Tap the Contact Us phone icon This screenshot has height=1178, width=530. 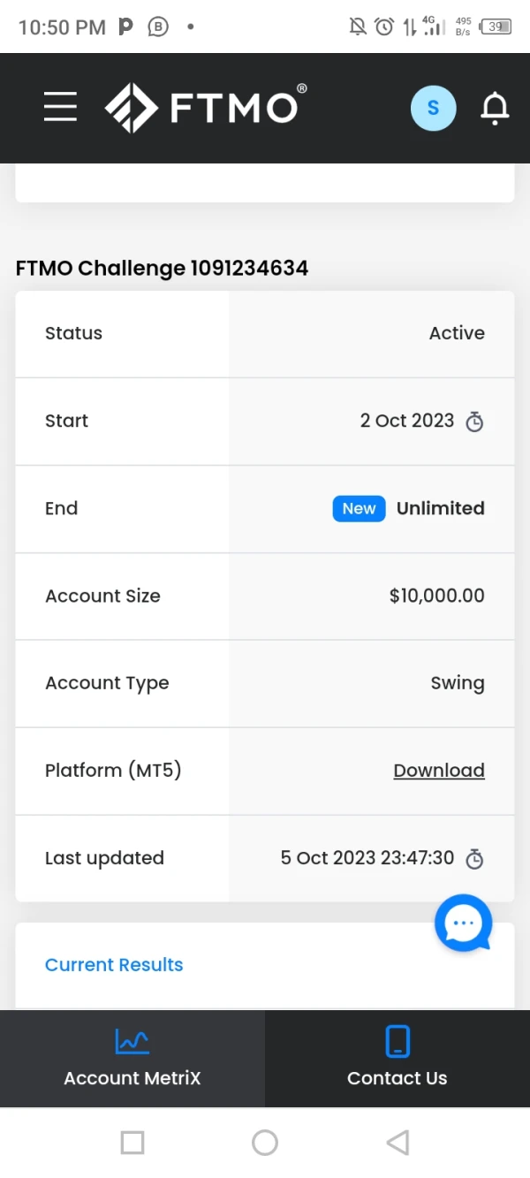[397, 1042]
